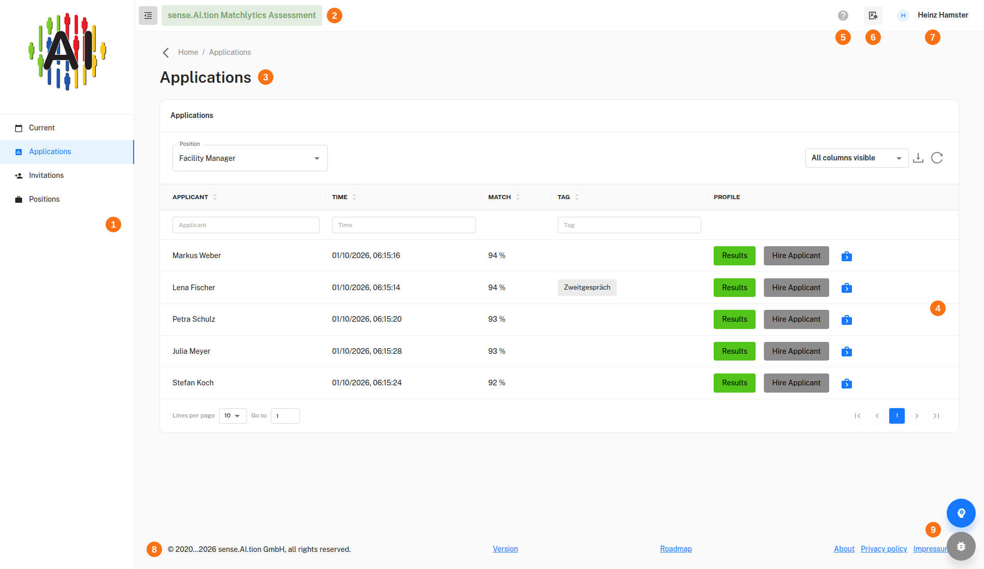
Task: View Results for Markus Weber
Action: click(x=734, y=256)
